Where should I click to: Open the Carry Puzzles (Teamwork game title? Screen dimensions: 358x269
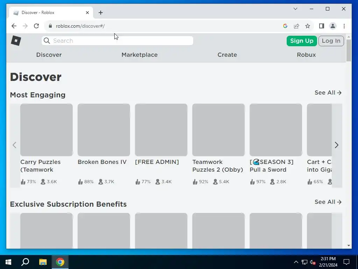pyautogui.click(x=41, y=166)
